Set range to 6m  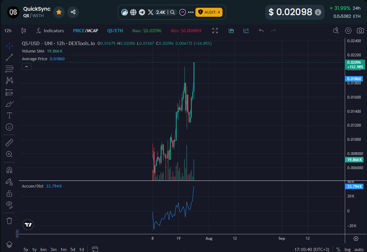43,249
